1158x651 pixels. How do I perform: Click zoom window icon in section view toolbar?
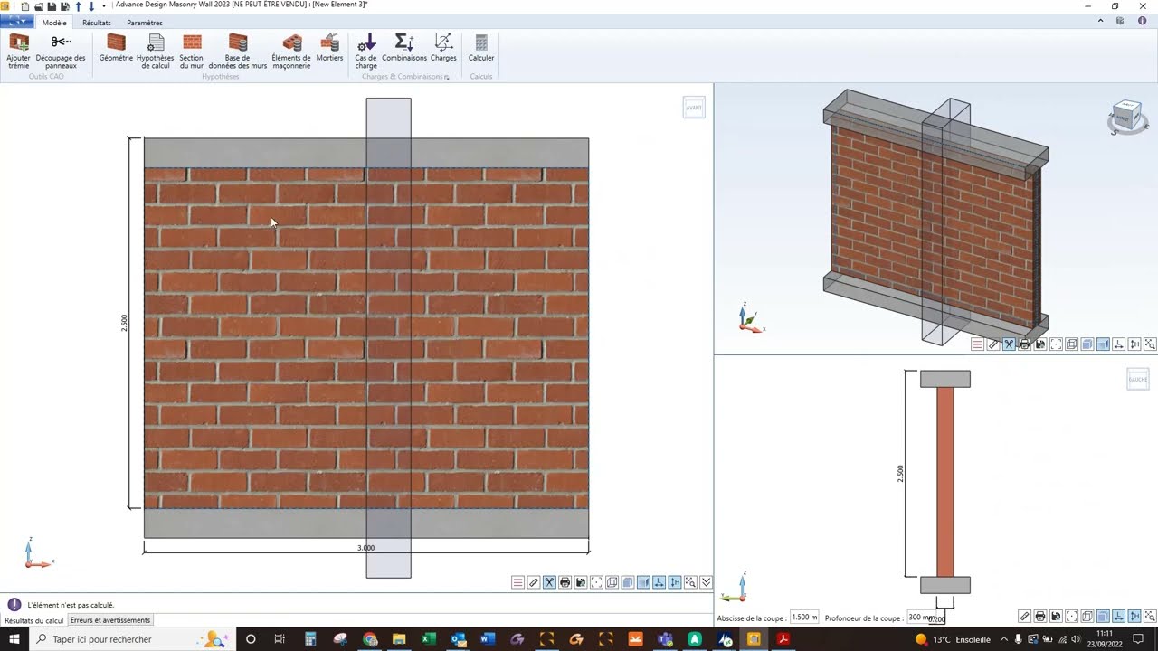click(1150, 617)
